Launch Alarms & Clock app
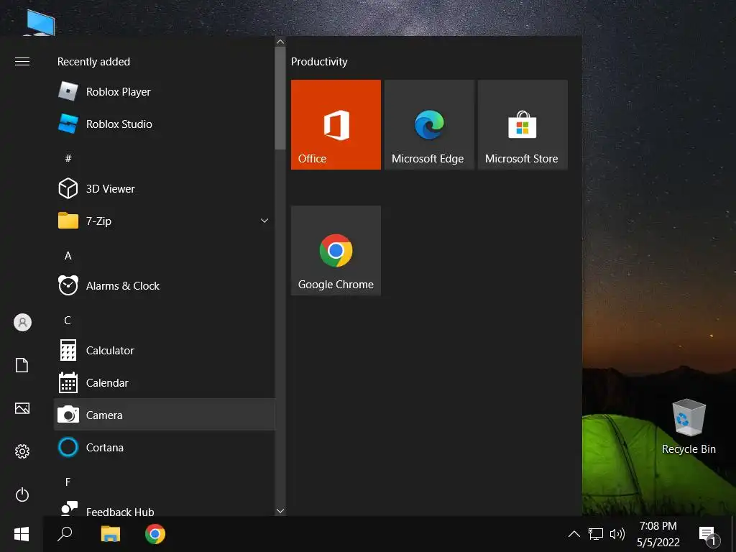Screen dimensions: 736x552 pyautogui.click(x=165, y=285)
